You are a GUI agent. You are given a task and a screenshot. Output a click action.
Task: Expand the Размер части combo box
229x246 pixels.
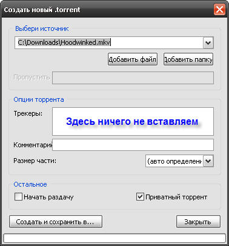(x=208, y=161)
